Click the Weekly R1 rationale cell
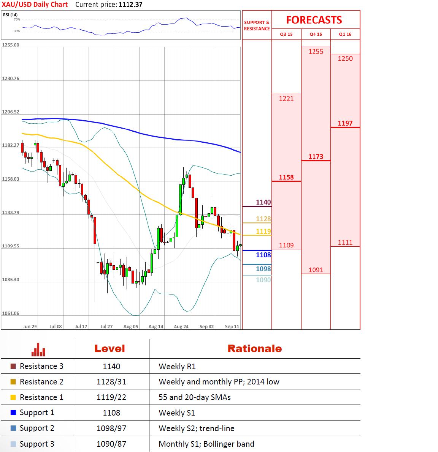438x452 pixels. 177,367
